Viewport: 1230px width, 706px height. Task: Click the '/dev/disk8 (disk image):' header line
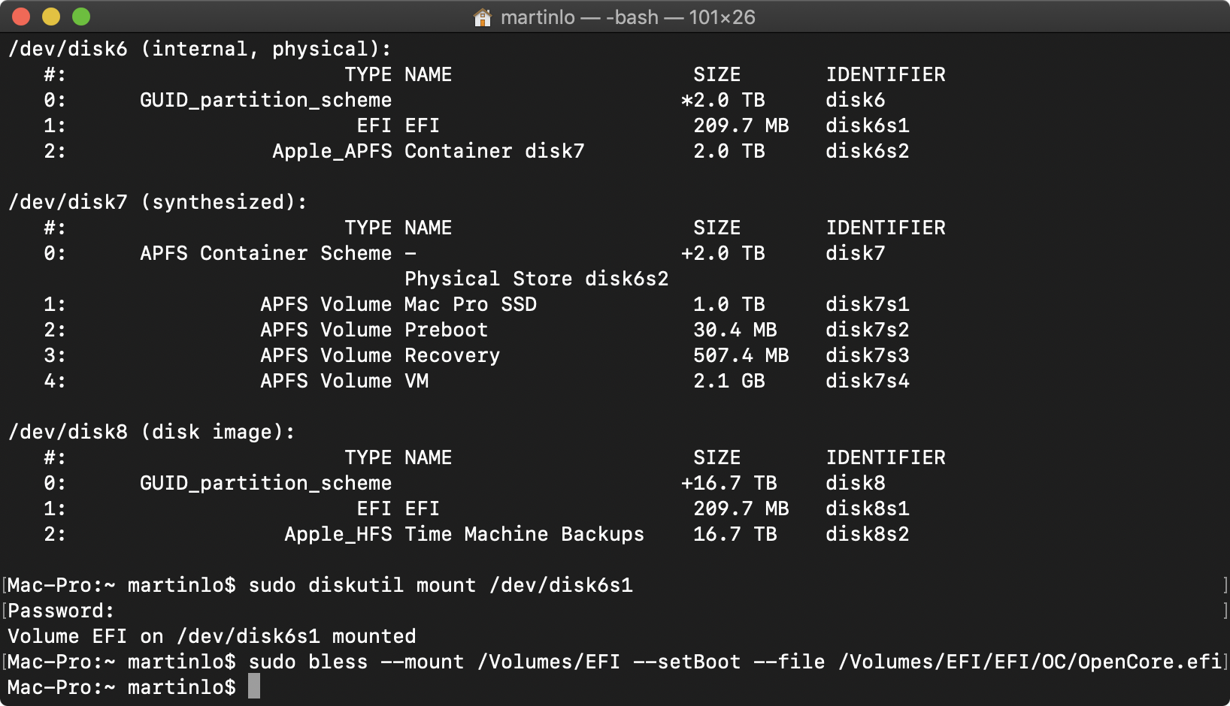pos(152,432)
